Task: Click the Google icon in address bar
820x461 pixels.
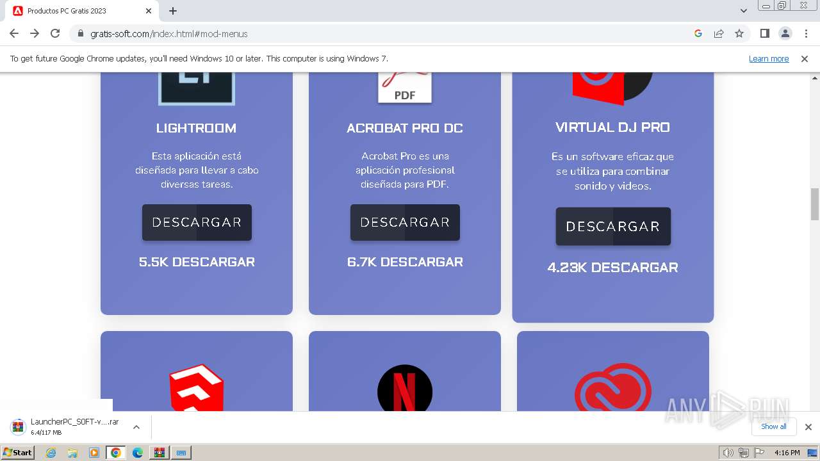Action: tap(698, 33)
